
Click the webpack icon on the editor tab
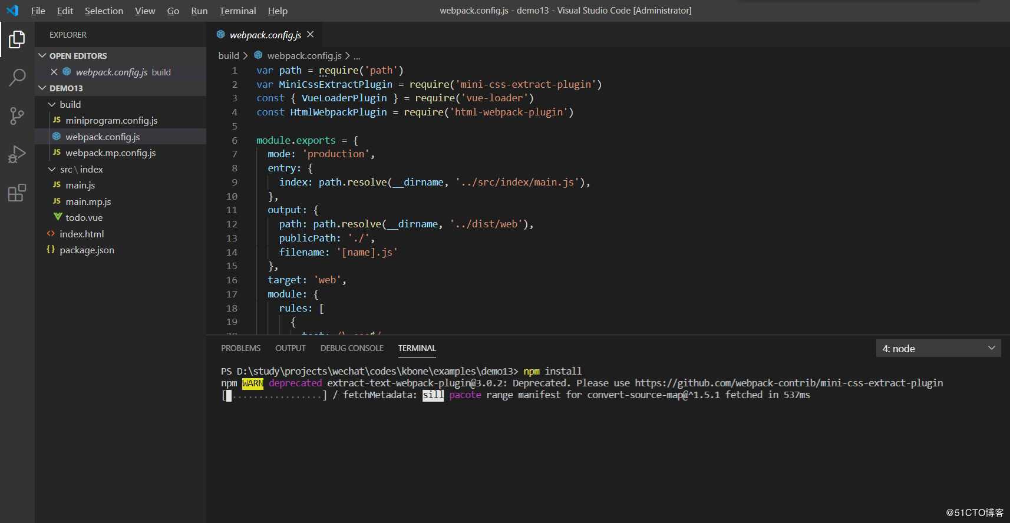pos(221,35)
